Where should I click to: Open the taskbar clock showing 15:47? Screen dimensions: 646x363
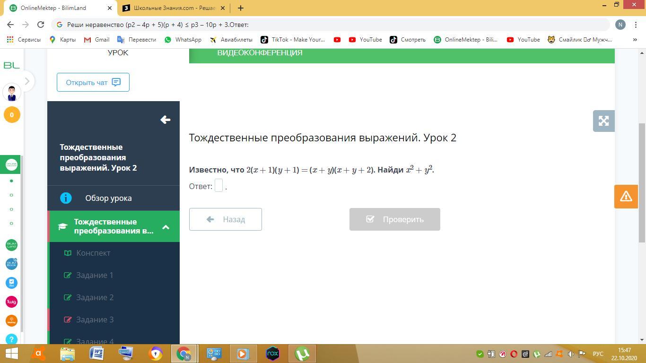coord(624,354)
